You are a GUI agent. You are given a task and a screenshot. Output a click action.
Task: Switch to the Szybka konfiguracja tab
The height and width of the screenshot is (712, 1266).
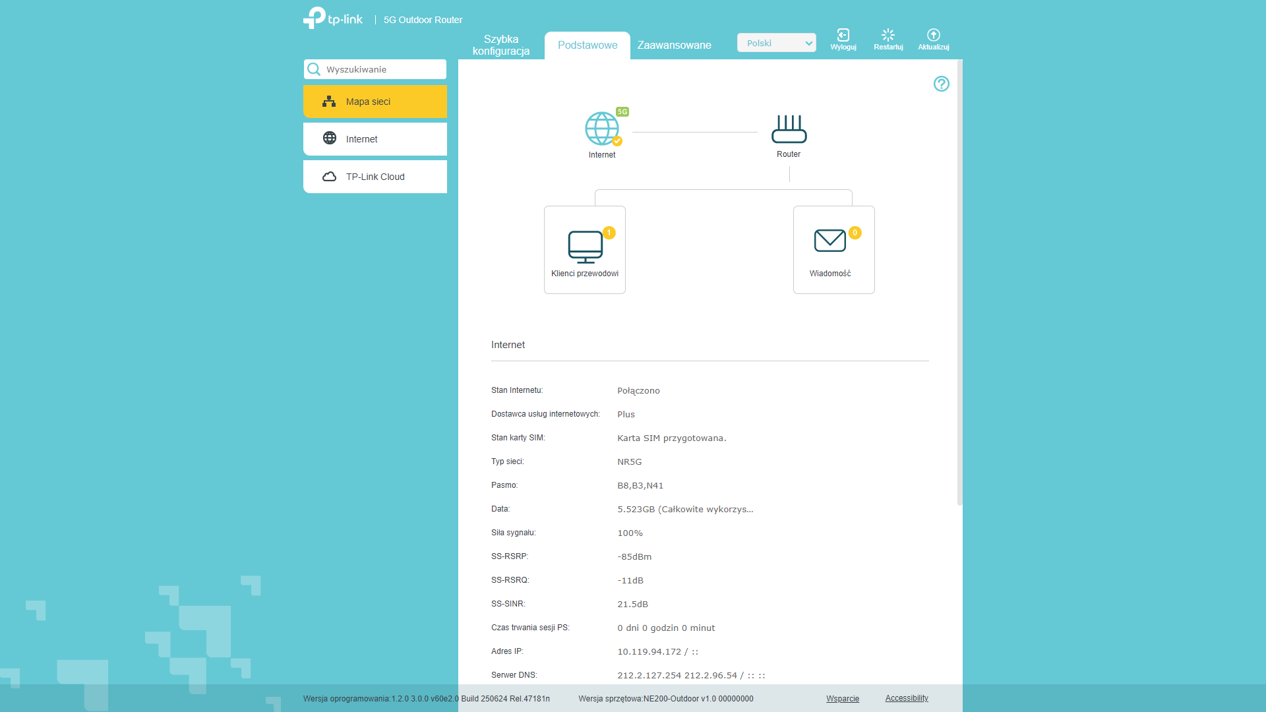[501, 45]
